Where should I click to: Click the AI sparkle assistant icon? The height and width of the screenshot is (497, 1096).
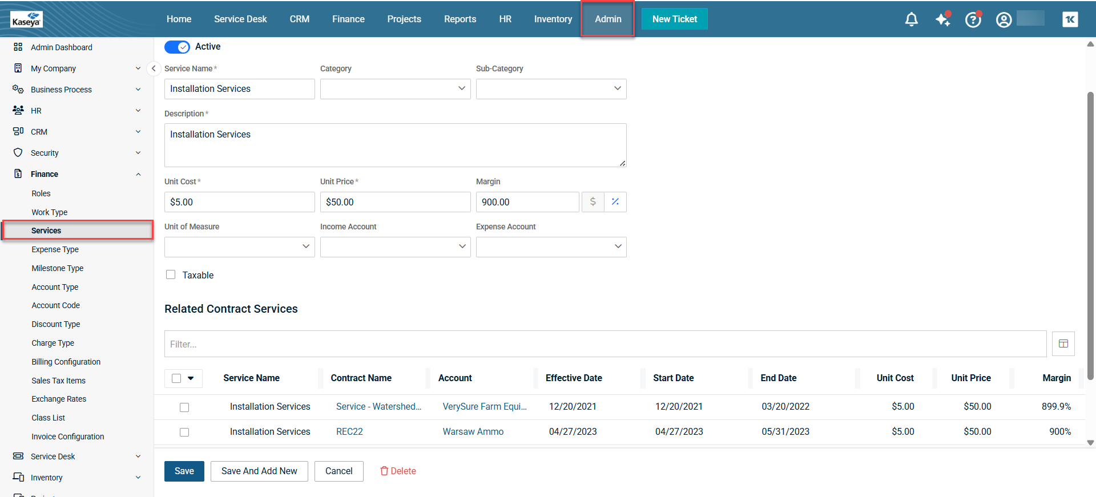point(942,19)
